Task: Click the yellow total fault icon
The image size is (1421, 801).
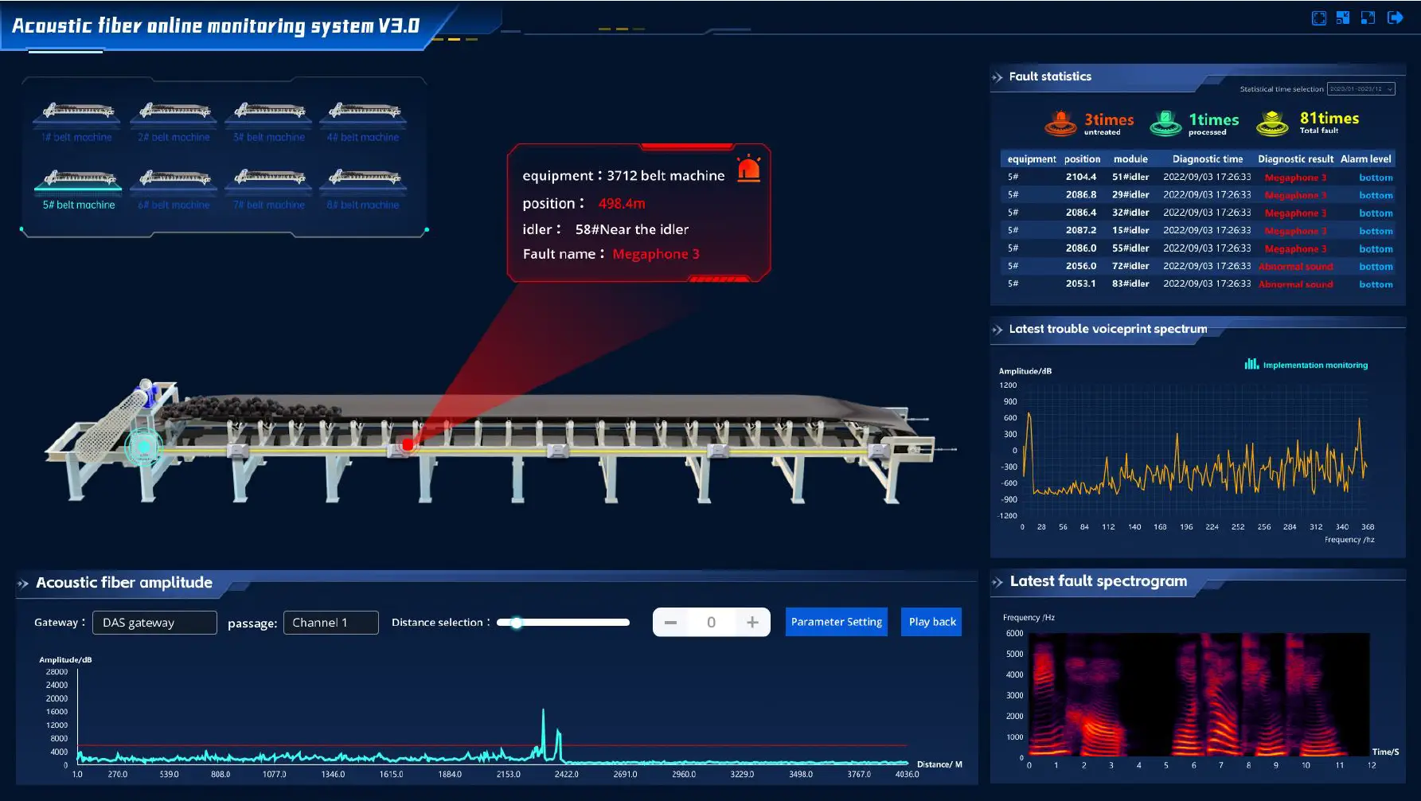Action: point(1272,123)
